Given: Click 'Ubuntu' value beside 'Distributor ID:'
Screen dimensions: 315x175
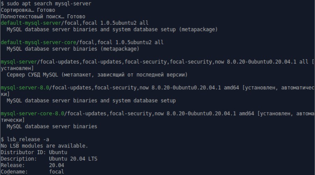Looking at the screenshot, I should point(58,152).
